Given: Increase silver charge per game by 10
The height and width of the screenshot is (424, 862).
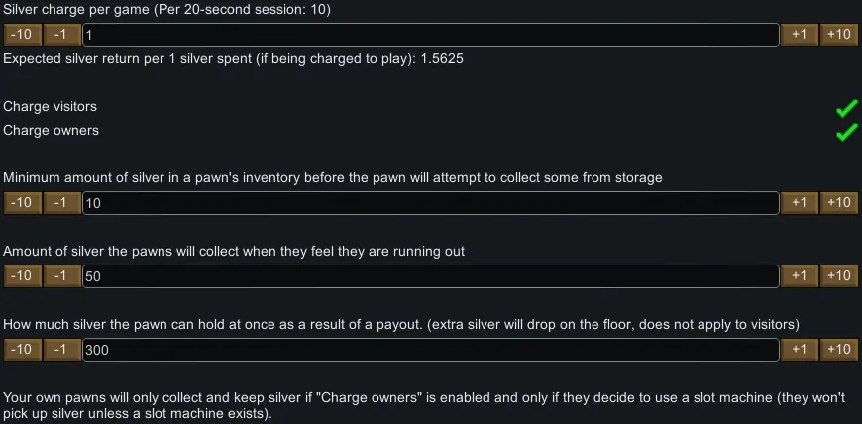Looking at the screenshot, I should pyautogui.click(x=839, y=35).
